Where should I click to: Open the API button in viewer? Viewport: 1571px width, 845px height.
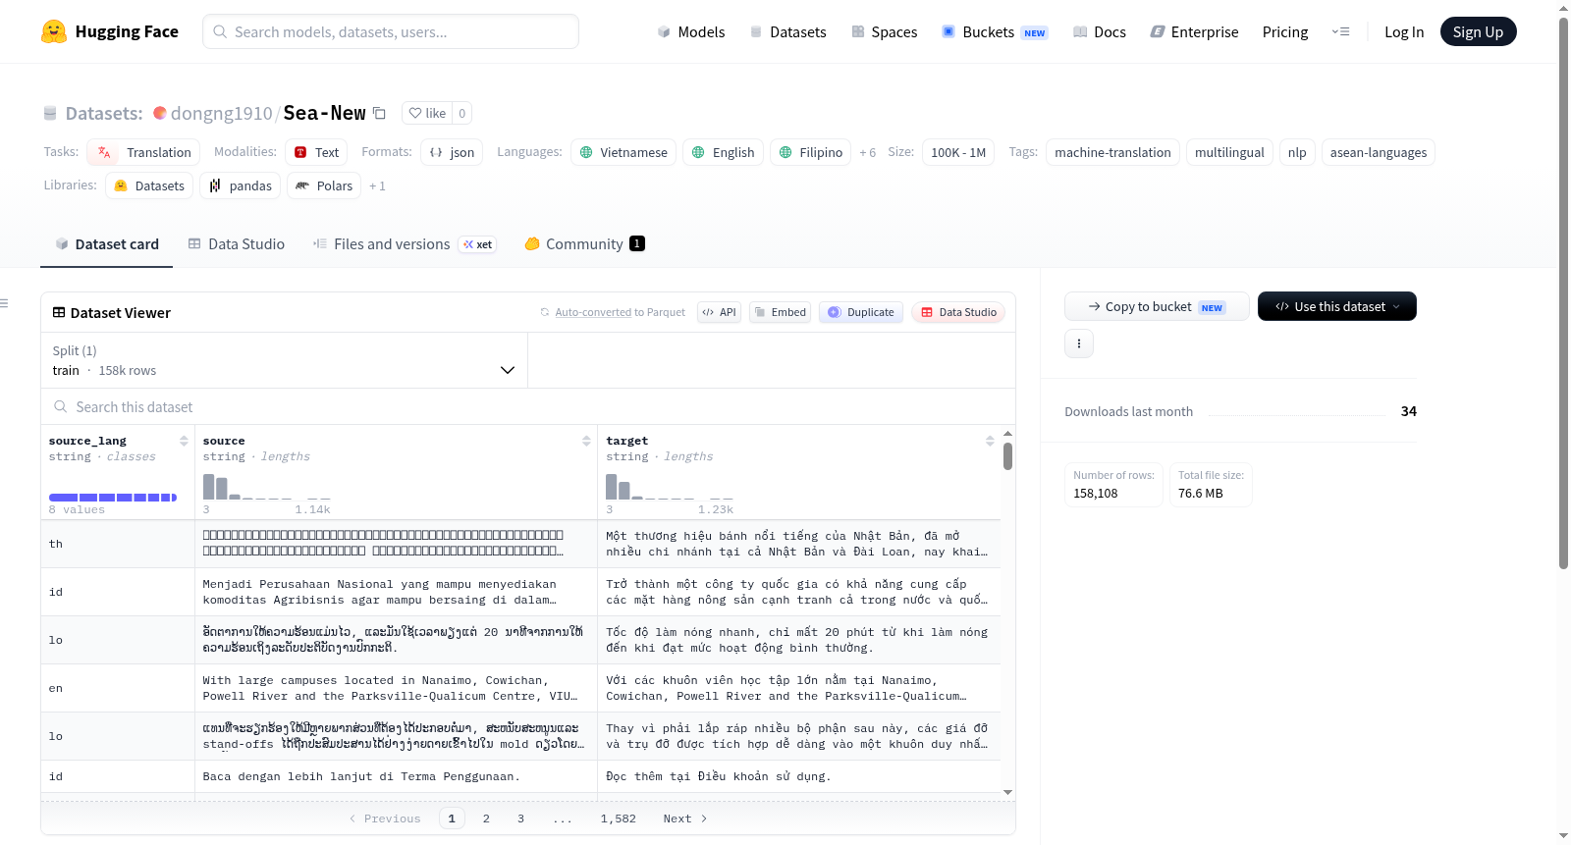click(719, 312)
